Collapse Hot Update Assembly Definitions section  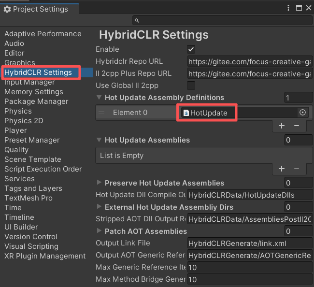click(x=100, y=98)
